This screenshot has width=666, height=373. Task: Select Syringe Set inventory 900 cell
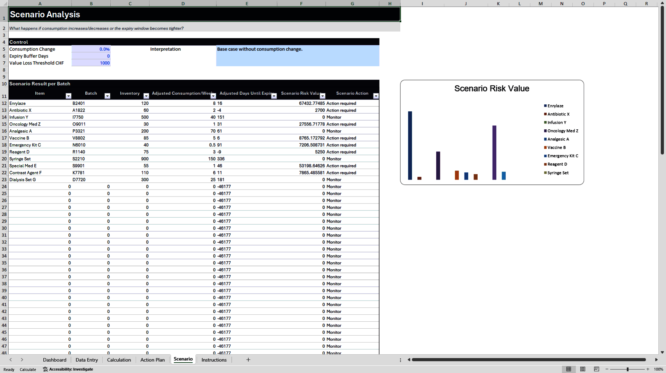coord(130,159)
